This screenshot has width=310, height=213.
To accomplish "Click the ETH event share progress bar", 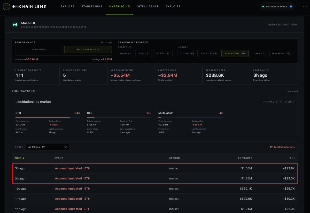I will pyautogui.click(x=48, y=117).
